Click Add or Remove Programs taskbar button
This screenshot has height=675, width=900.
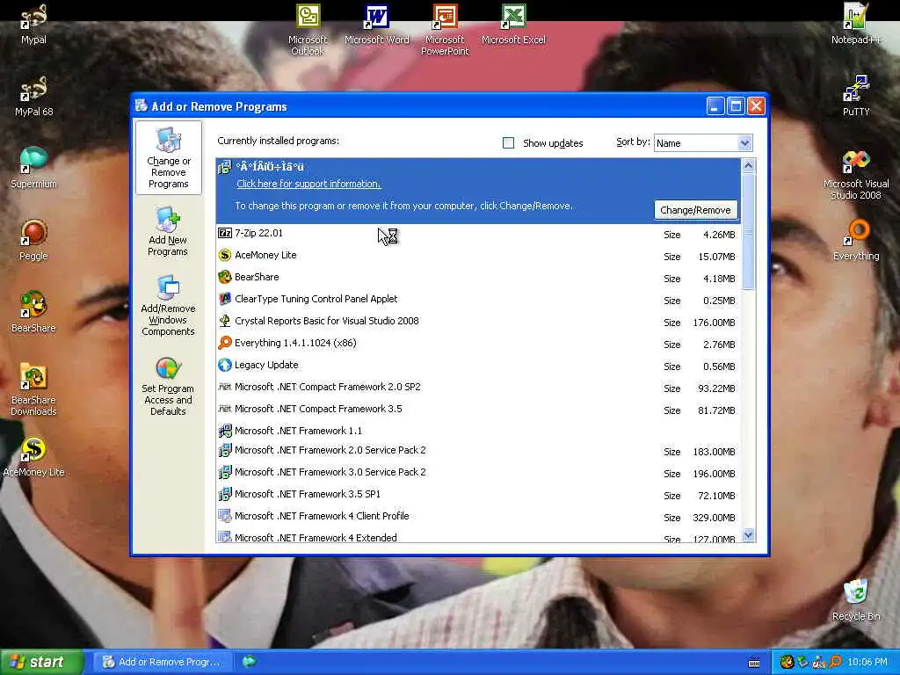pyautogui.click(x=163, y=662)
